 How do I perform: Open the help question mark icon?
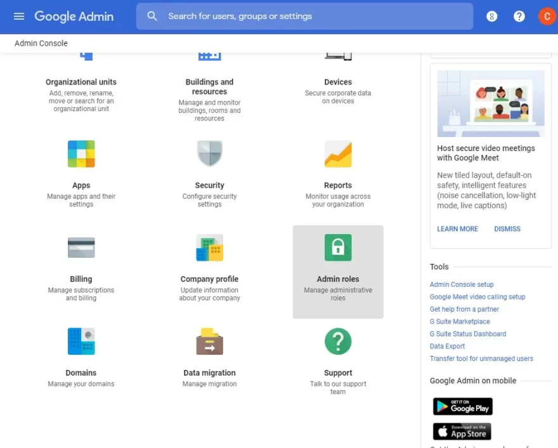coord(519,16)
